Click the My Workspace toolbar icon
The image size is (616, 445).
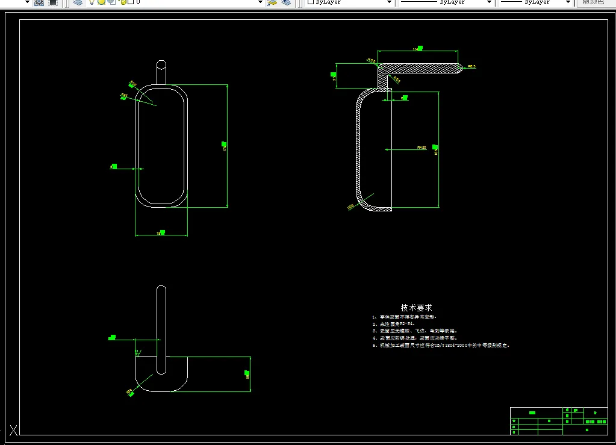click(x=53, y=2)
